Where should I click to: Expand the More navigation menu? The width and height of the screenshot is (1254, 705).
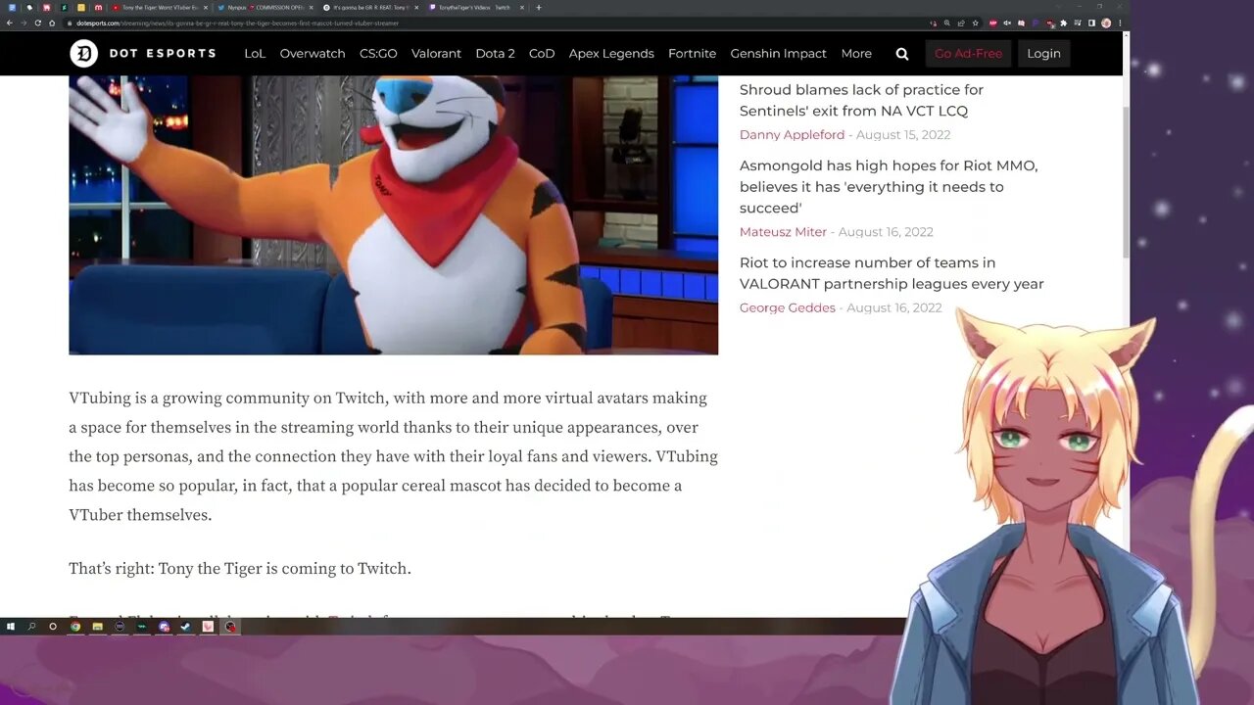click(856, 54)
